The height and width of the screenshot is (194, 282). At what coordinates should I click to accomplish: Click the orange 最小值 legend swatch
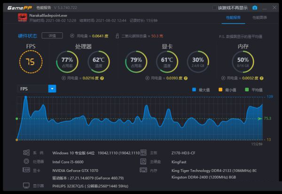[220, 90]
